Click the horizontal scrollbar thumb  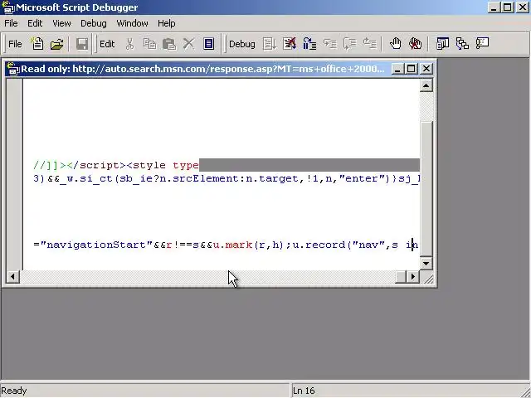[x=401, y=277]
